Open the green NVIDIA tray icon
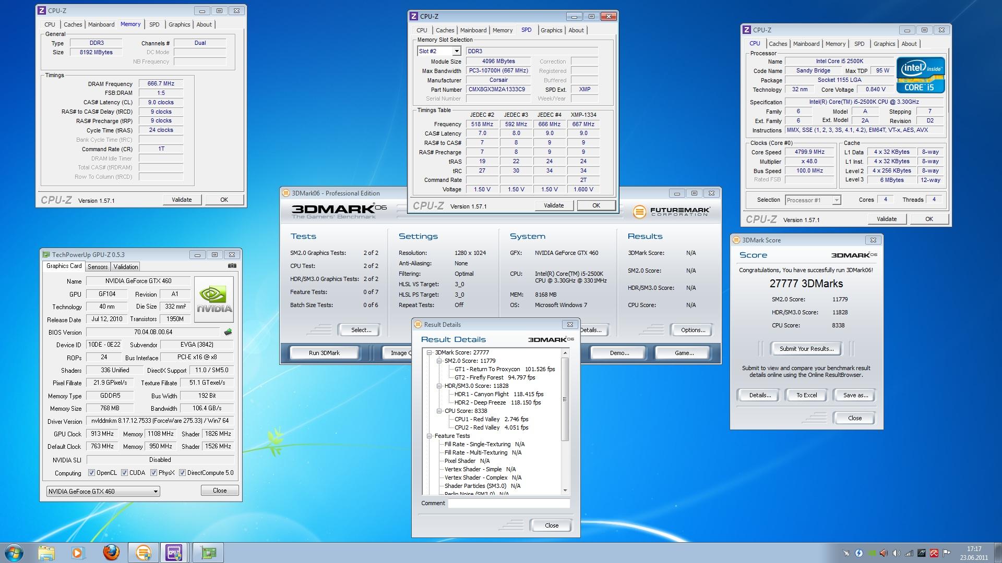 point(872,553)
